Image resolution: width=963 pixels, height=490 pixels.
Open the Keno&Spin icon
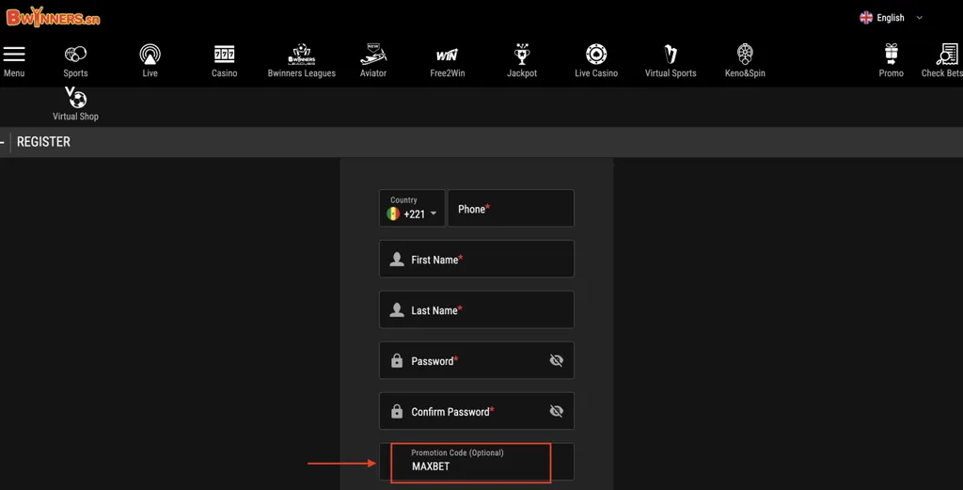(x=745, y=55)
